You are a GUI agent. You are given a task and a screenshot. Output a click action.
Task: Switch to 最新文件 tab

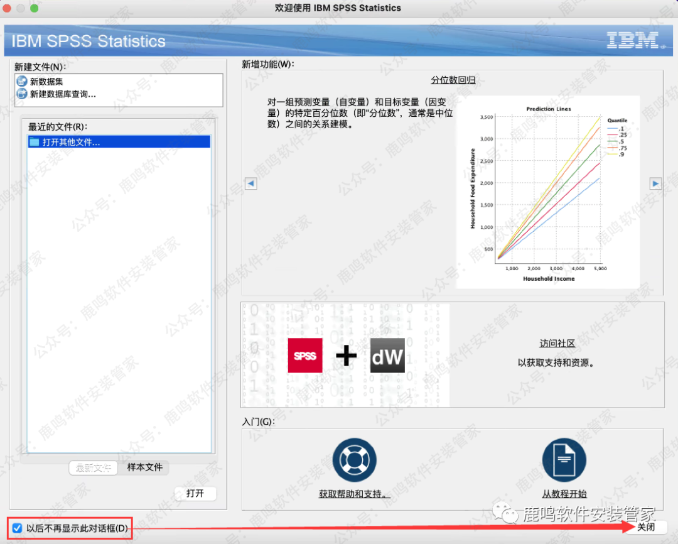pos(94,467)
